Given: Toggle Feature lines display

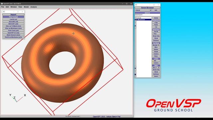Looking at the screenshot, I should 156,63.
